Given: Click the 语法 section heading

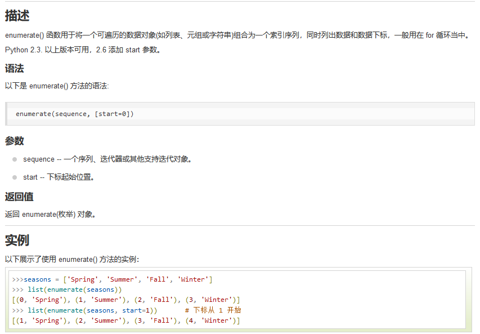Looking at the screenshot, I should (15, 68).
